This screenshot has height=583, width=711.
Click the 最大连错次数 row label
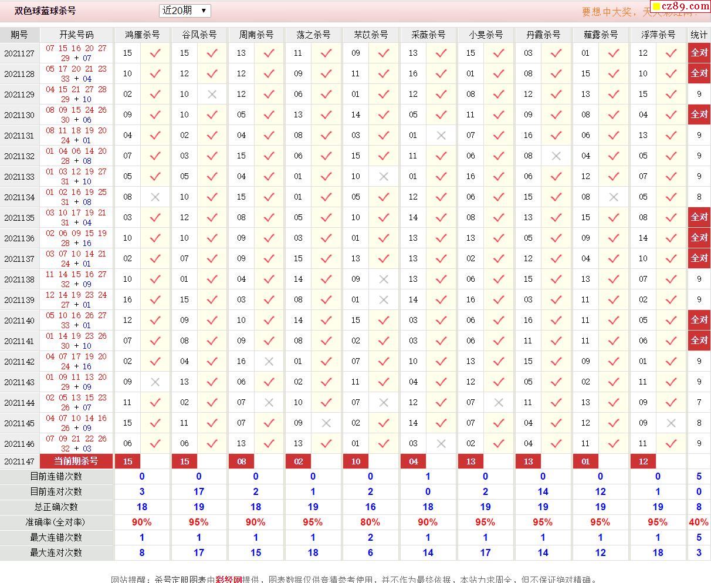click(x=56, y=537)
